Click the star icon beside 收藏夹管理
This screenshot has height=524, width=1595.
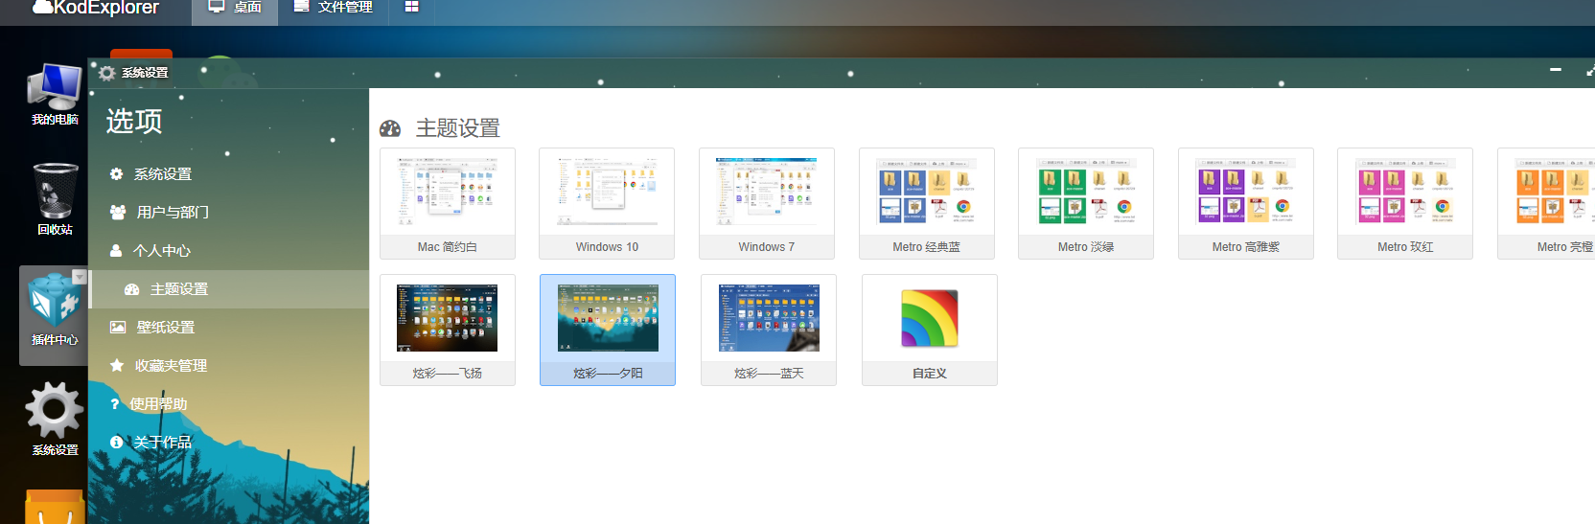point(117,366)
